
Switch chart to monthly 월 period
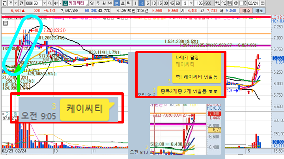point(104,3)
